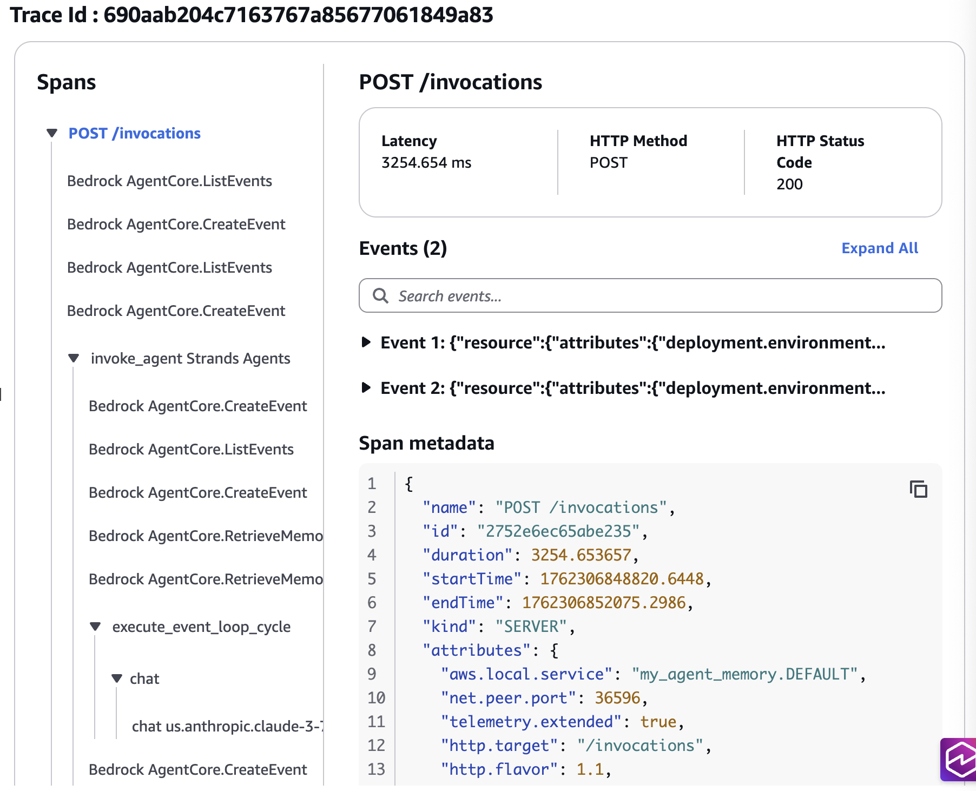Select the POST /invocations span
Image resolution: width=976 pixels, height=791 pixels.
pyautogui.click(x=135, y=133)
